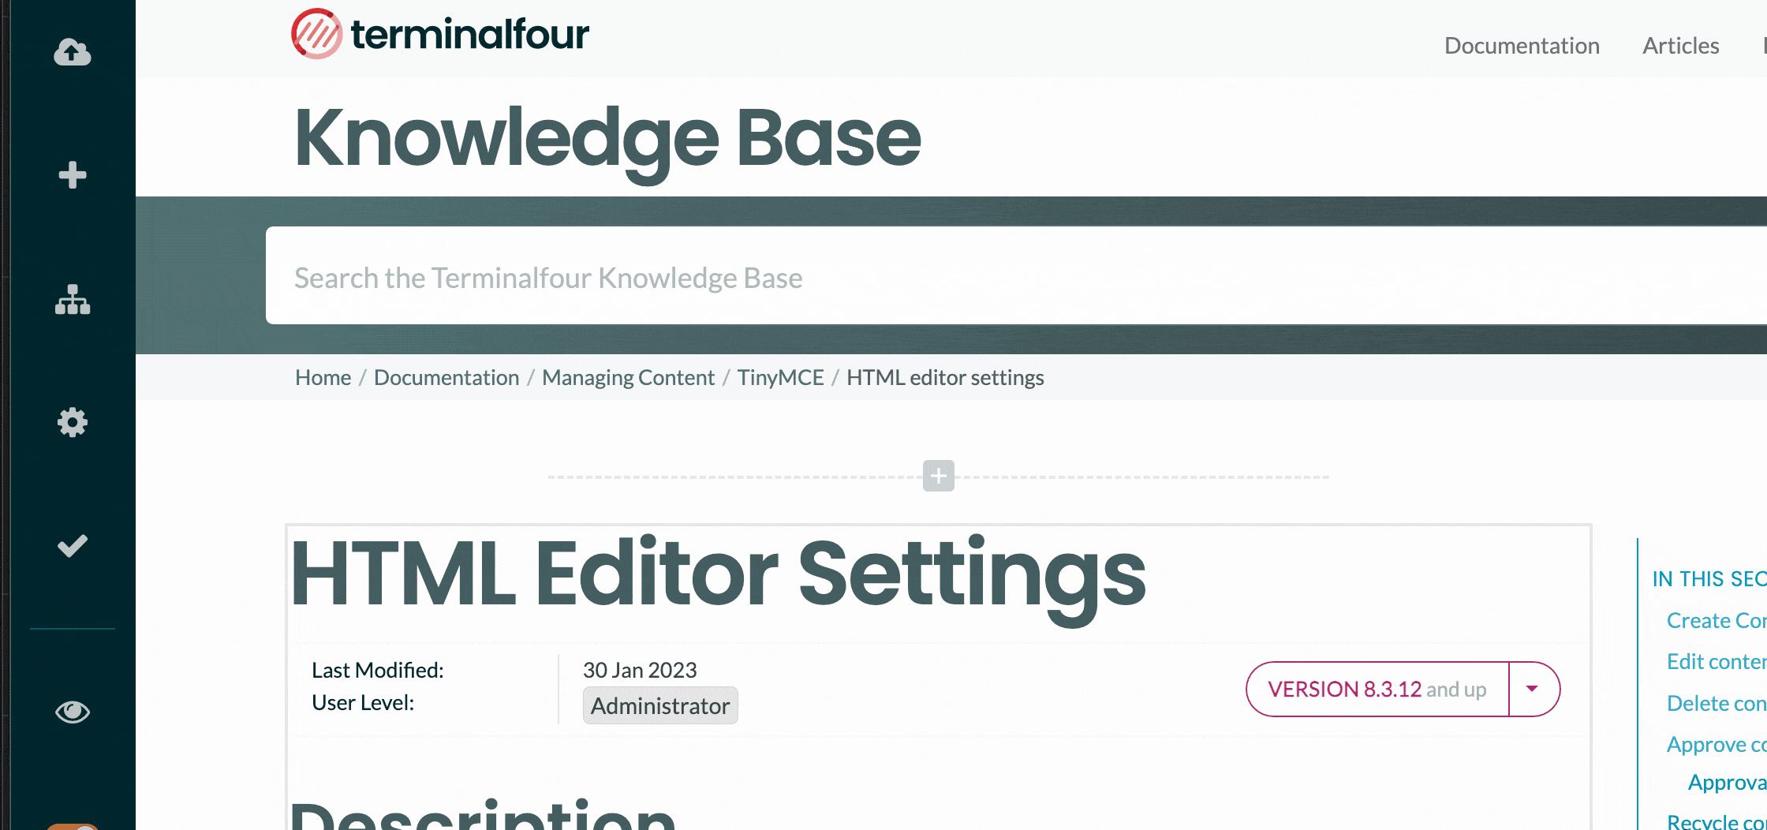Viewport: 1767px width, 830px height.
Task: Click the cloud upload icon in sidebar
Action: click(72, 52)
